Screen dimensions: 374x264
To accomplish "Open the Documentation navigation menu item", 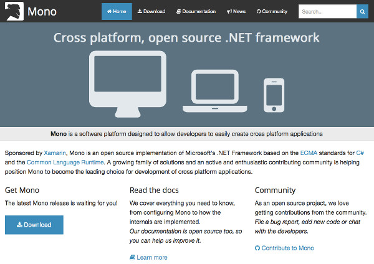I will (196, 11).
